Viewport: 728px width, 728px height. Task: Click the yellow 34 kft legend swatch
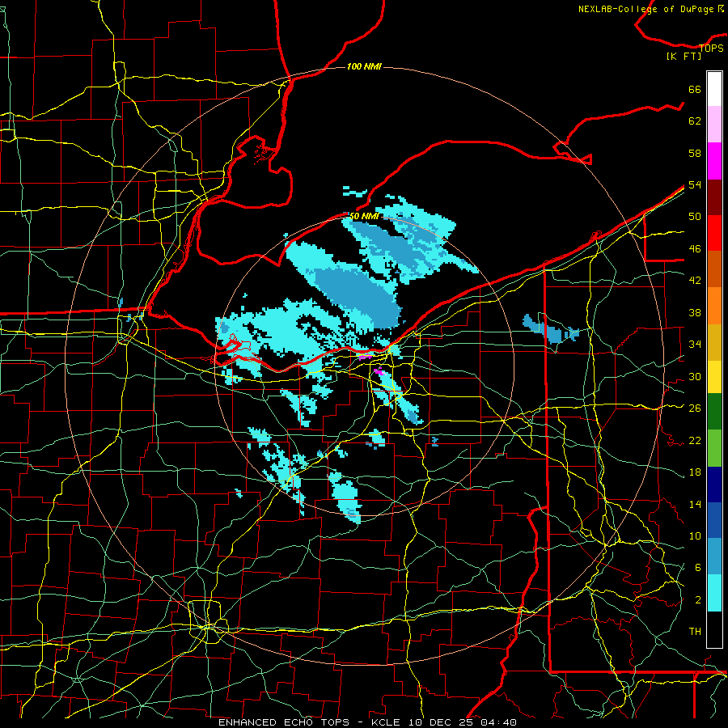tap(714, 377)
